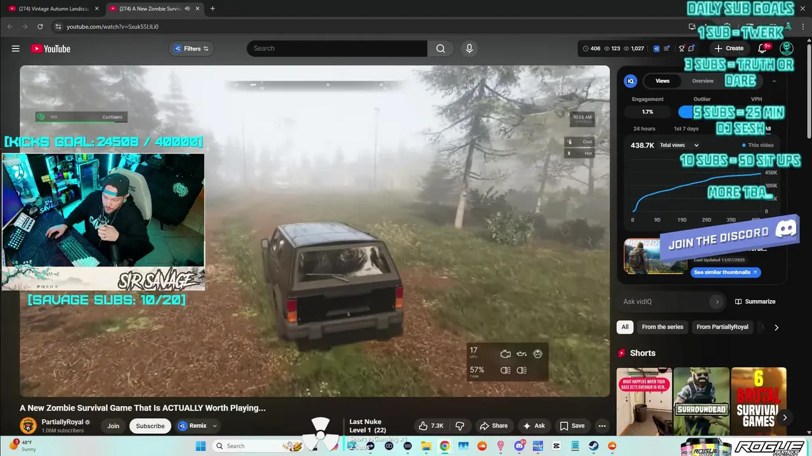This screenshot has height=456, width=812.
Task: Open Discord from taskbar
Action: tap(520, 446)
